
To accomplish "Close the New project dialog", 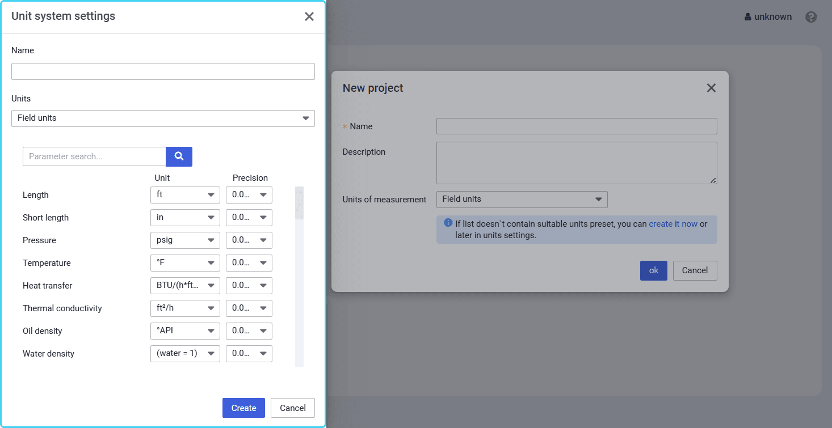I will tap(711, 88).
